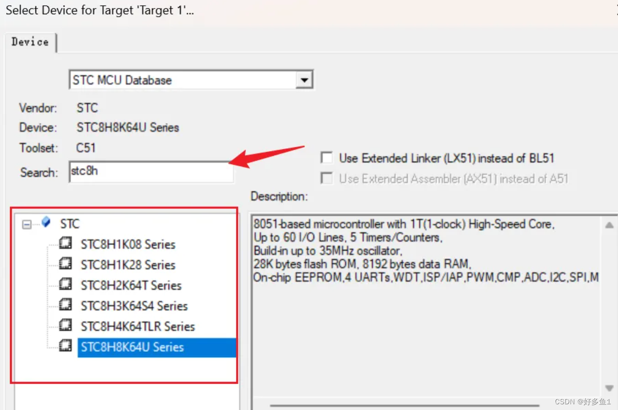This screenshot has height=410, width=618.
Task: Click chip icon beside STC8H3K64S4 Series
Action: (65, 305)
